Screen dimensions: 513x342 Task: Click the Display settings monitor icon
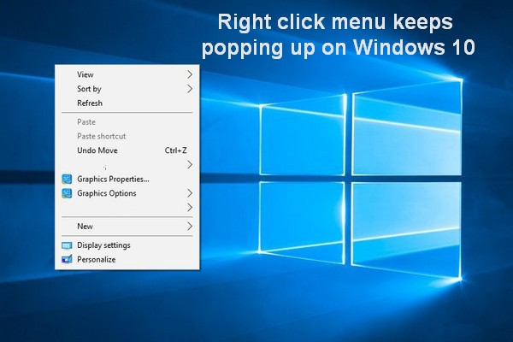[67, 245]
